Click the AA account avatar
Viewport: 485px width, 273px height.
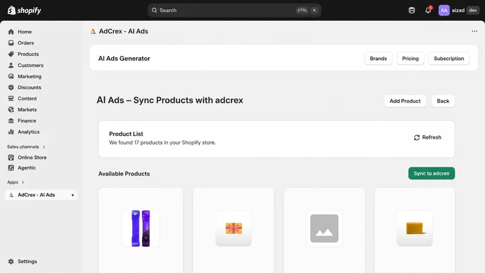tap(444, 10)
